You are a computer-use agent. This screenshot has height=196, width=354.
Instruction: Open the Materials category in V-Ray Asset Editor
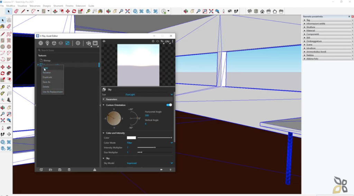click(41, 43)
